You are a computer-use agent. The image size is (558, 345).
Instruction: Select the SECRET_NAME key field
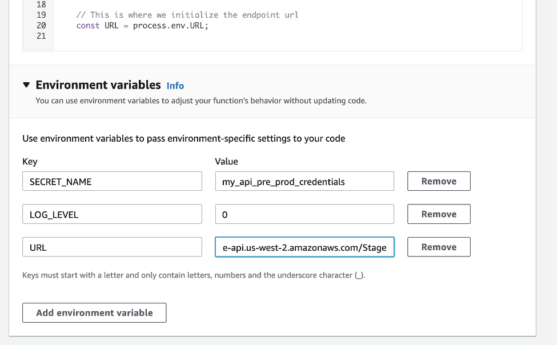(x=112, y=180)
